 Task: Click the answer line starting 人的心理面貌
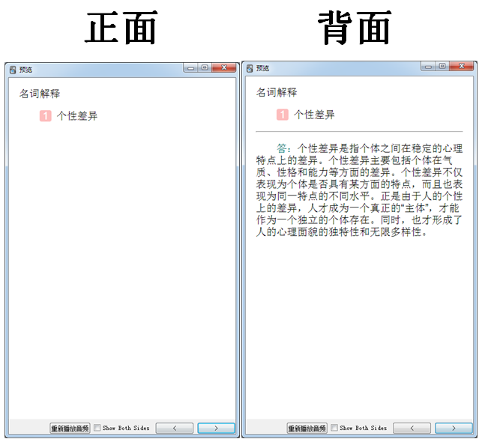[x=342, y=232]
